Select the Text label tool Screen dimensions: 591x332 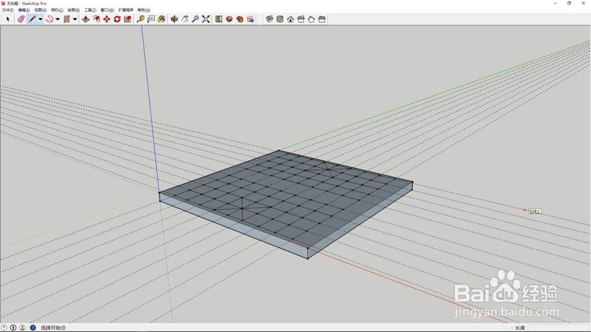tap(151, 19)
